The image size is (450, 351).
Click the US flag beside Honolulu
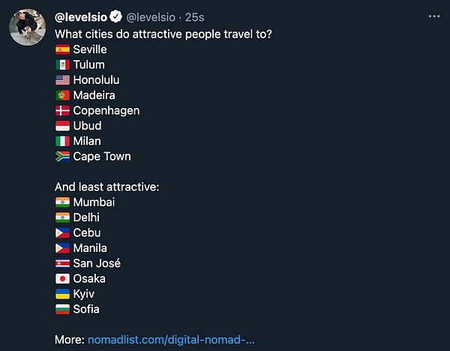(62, 80)
